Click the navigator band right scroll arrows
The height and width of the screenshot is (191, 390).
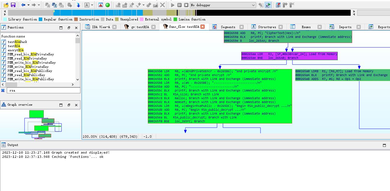coord(354,13)
